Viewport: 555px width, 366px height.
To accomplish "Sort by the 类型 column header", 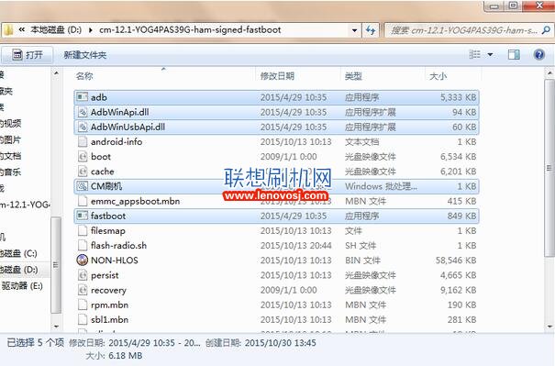I will [x=353, y=76].
